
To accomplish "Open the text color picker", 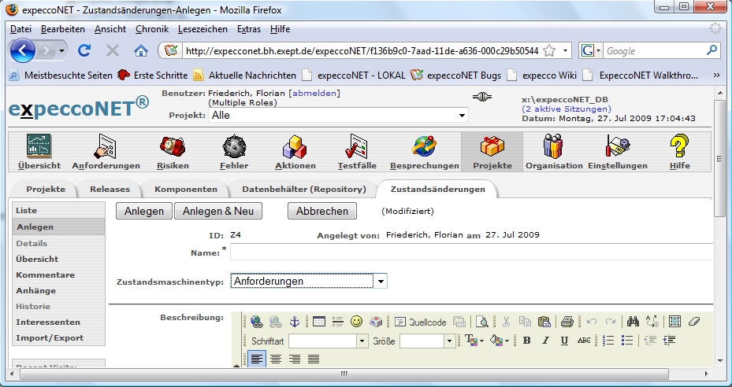I will [473, 341].
